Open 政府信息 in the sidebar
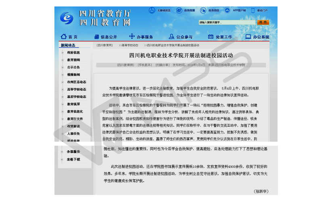Viewport: 332px width, 201px height. click(73, 52)
